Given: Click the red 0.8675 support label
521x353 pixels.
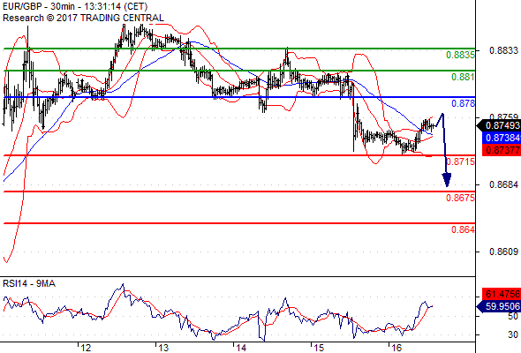Looking at the screenshot, I should pyautogui.click(x=460, y=198).
